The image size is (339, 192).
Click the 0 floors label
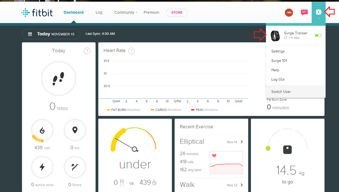(x=75, y=185)
